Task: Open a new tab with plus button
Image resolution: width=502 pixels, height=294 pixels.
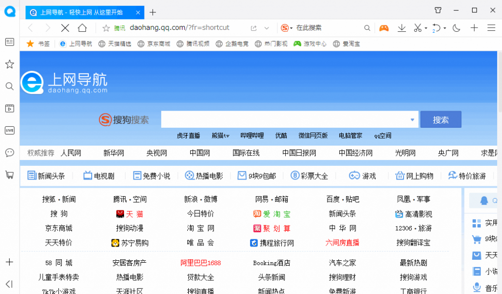Action: coord(152,12)
